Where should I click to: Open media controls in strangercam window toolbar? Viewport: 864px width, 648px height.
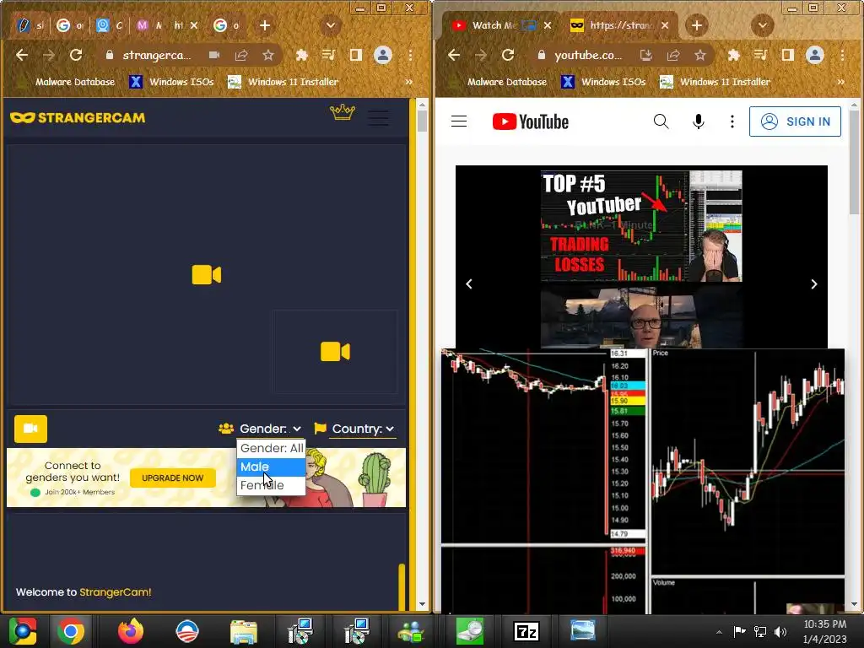(x=329, y=55)
